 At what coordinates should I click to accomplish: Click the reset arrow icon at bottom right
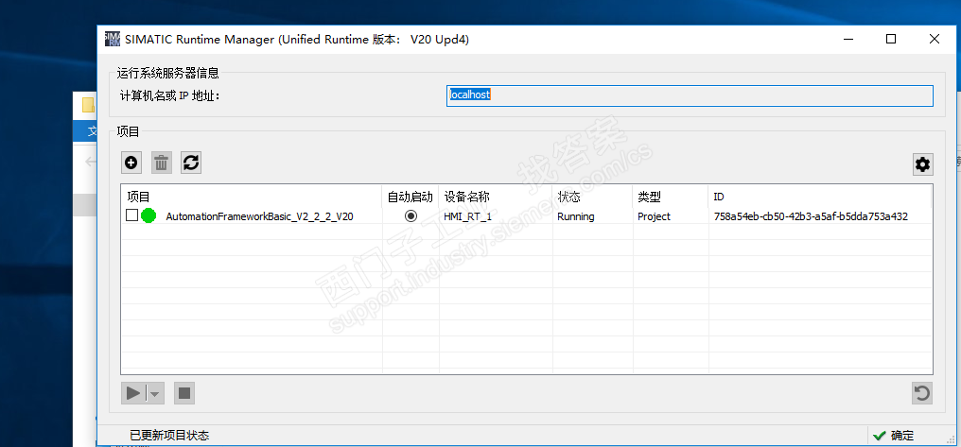[x=922, y=393]
